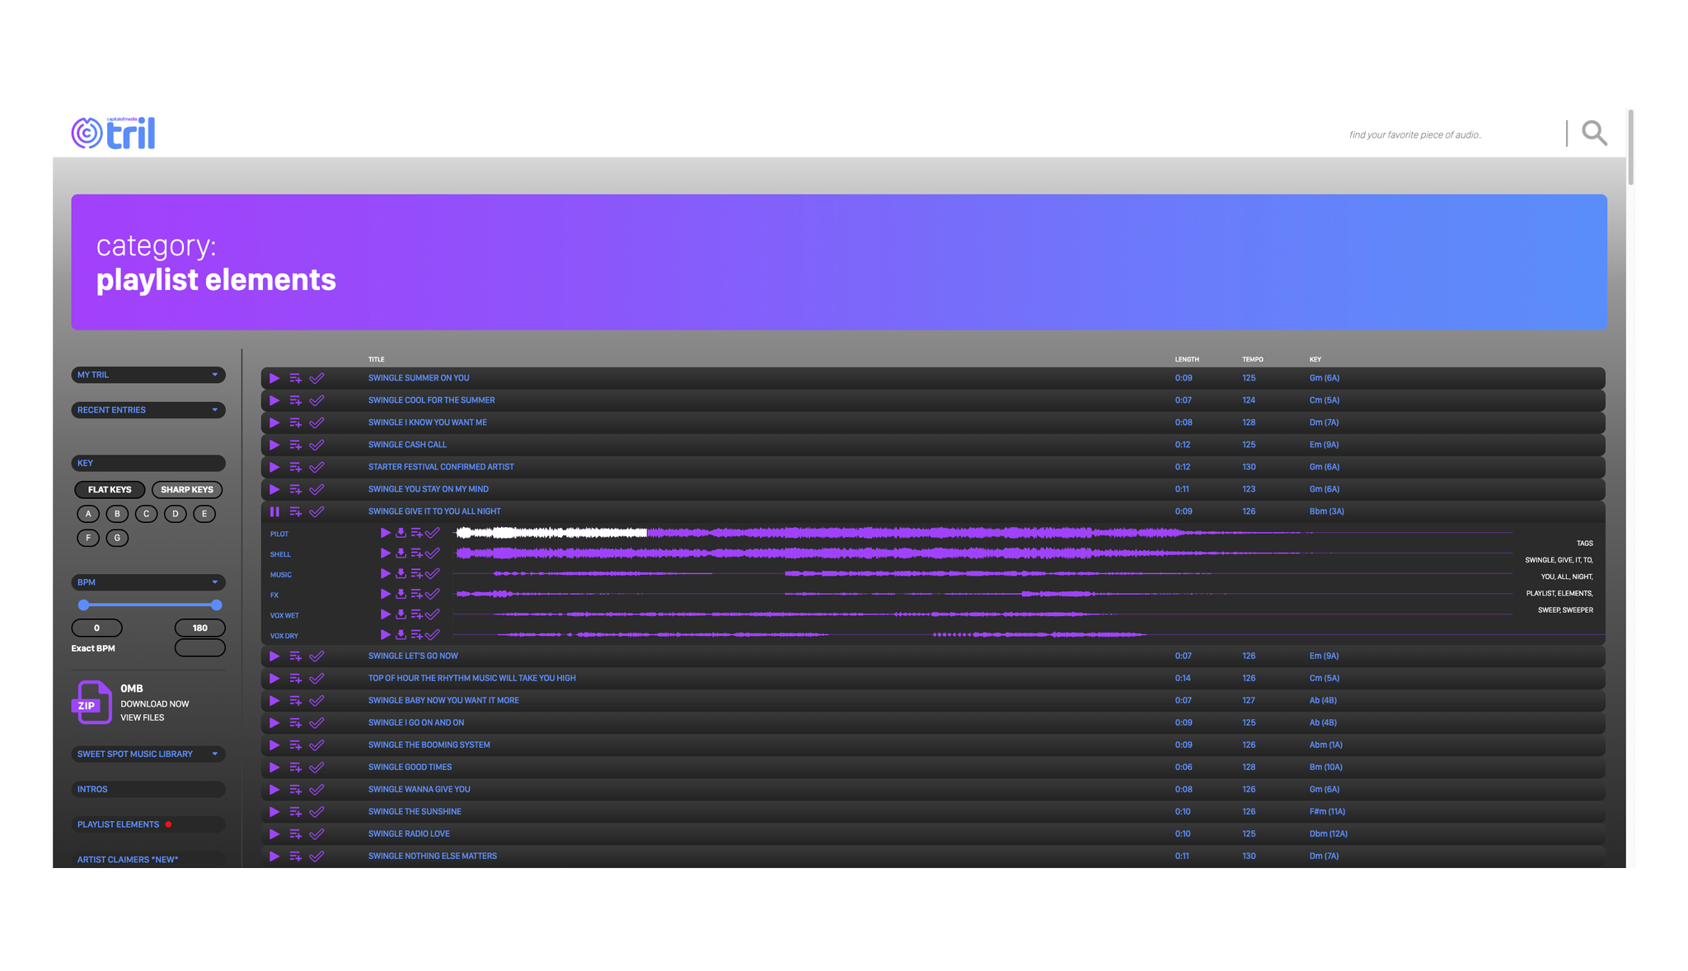Click the page vertical scrollbar
This screenshot has width=1688, height=971.
click(1630, 147)
